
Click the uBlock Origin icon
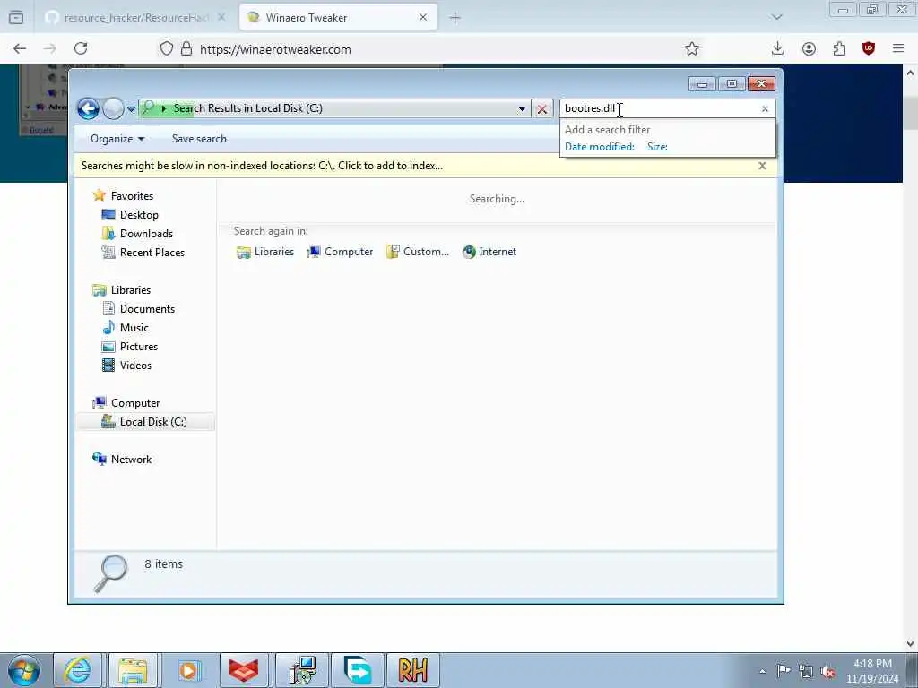point(868,49)
